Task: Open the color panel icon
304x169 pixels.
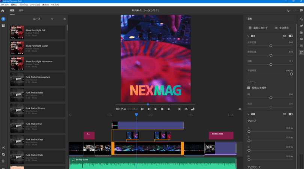Action: 301,32
